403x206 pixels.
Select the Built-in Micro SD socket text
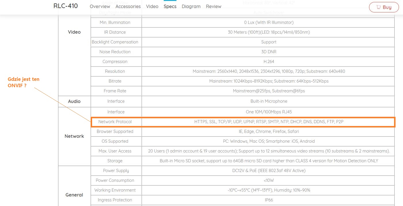pyautogui.click(x=269, y=161)
